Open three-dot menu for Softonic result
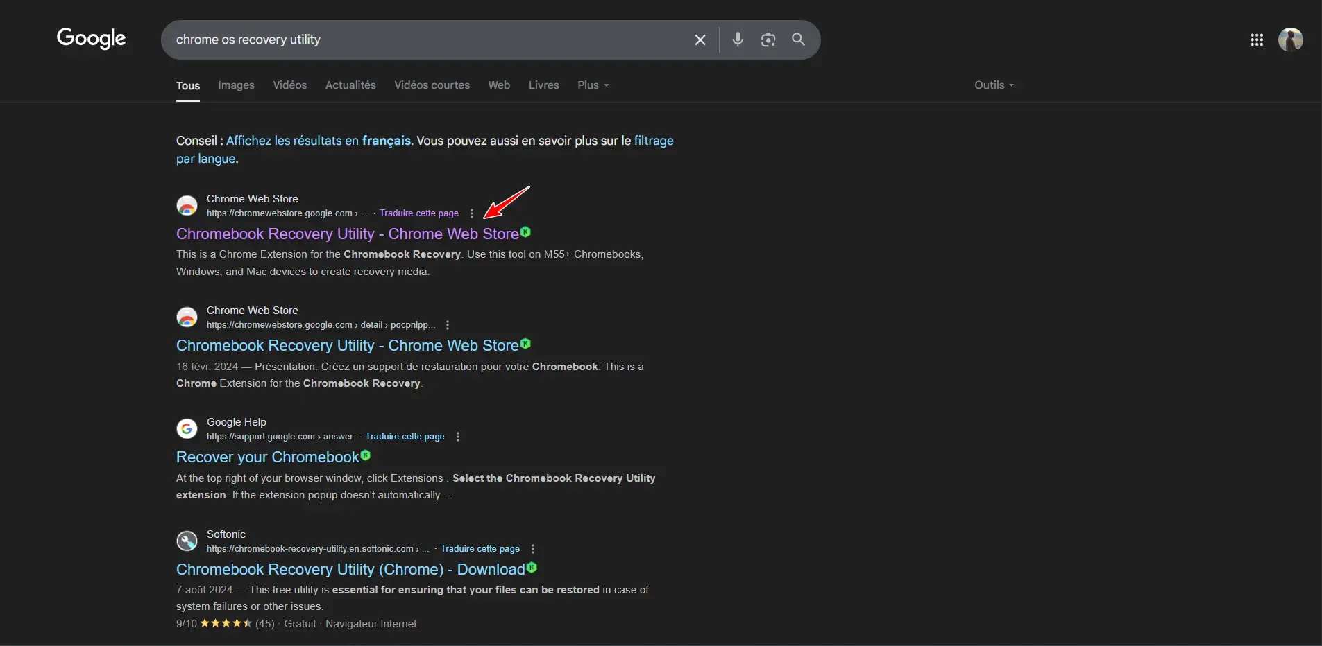The height and width of the screenshot is (646, 1322). (x=532, y=549)
